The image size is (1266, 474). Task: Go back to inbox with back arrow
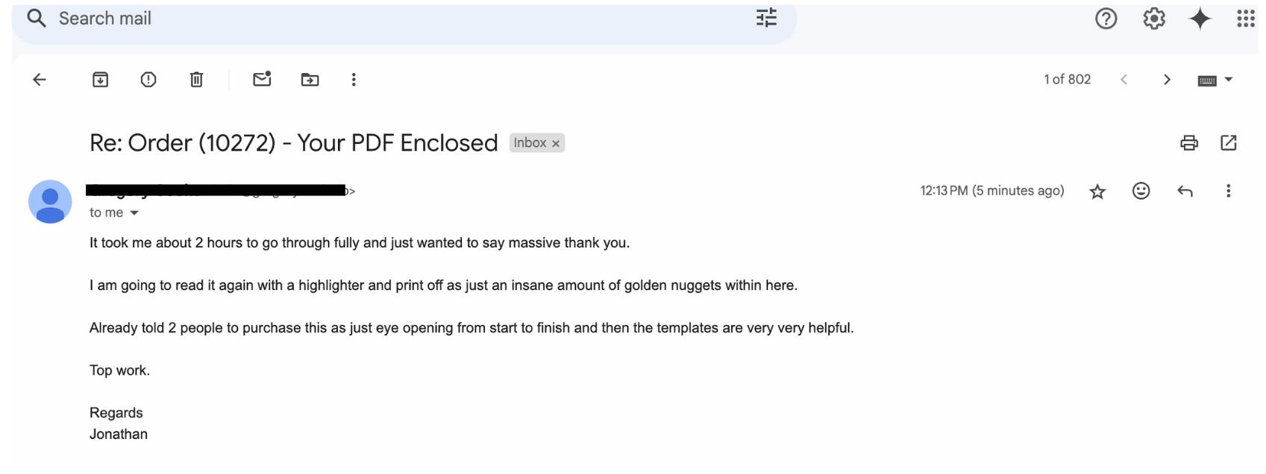point(40,80)
